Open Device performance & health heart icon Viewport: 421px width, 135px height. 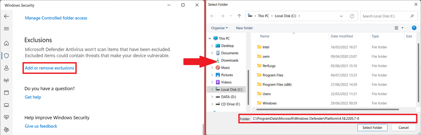pyautogui.click(x=6, y=117)
